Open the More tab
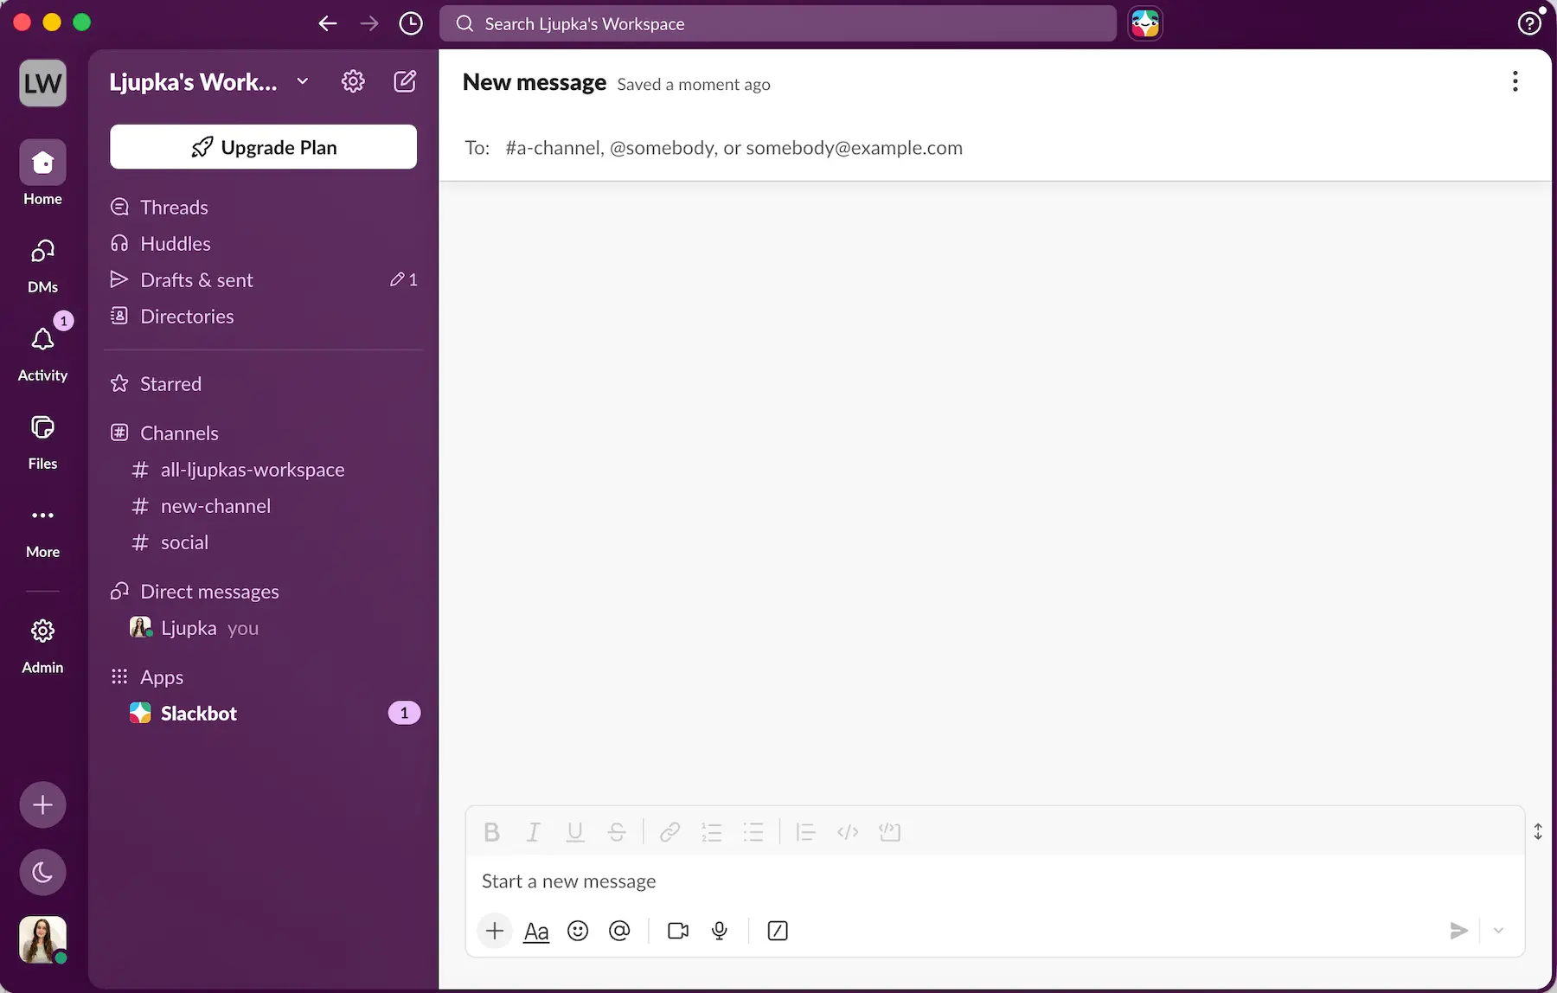The height and width of the screenshot is (993, 1557). coord(42,531)
